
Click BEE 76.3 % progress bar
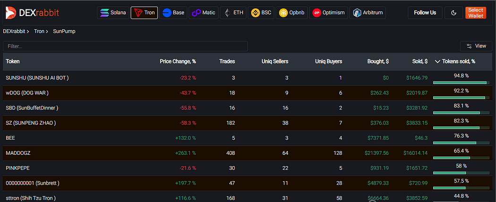point(461,143)
